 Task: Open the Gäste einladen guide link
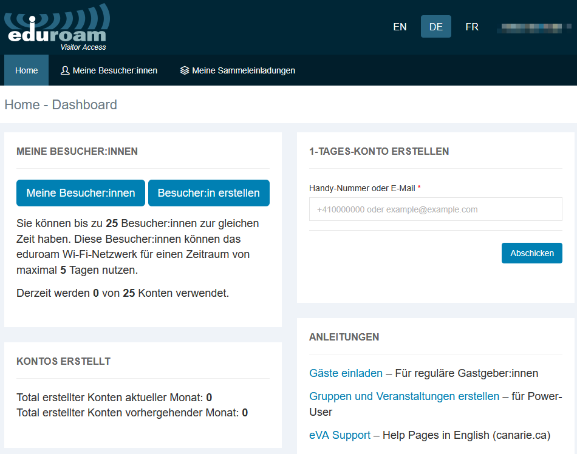pyautogui.click(x=346, y=373)
